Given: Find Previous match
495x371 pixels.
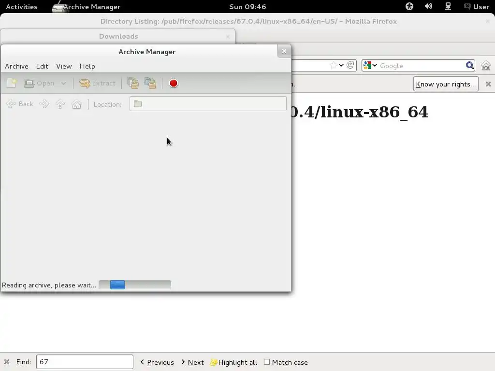Looking at the screenshot, I should click(157, 362).
